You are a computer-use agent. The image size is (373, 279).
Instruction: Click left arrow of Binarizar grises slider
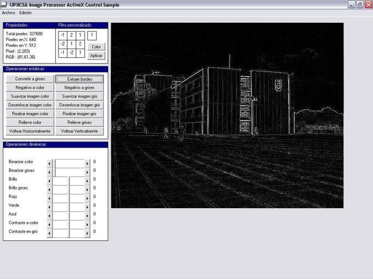pyautogui.click(x=50, y=172)
